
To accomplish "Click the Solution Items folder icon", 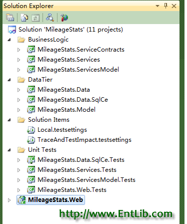I will point(21,120).
